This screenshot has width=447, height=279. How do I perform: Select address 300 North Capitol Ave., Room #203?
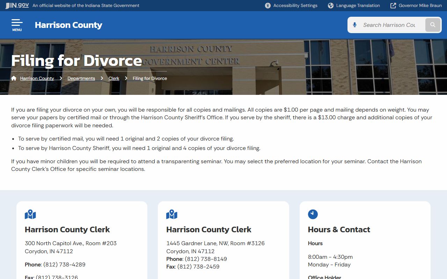[x=71, y=243]
